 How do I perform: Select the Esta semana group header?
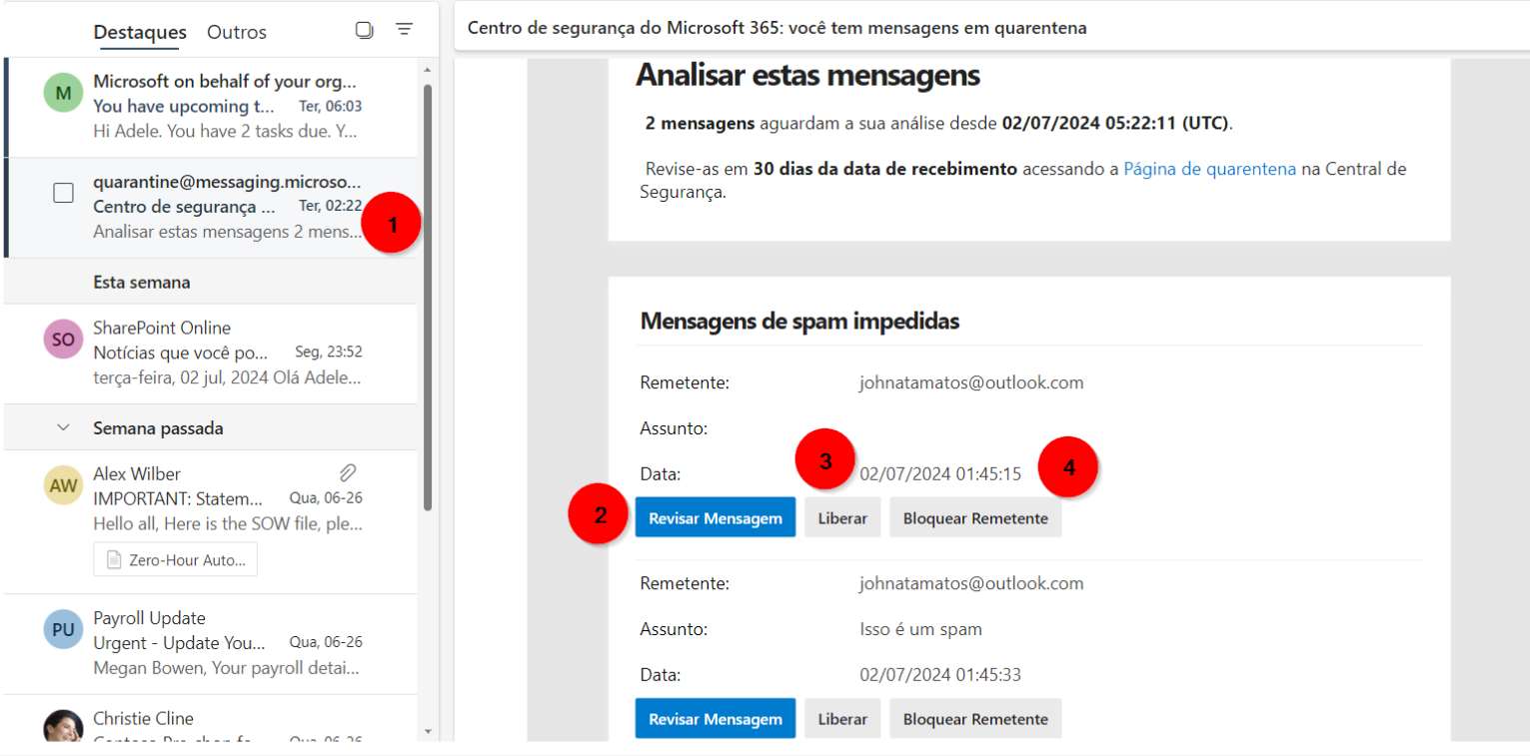point(212,282)
